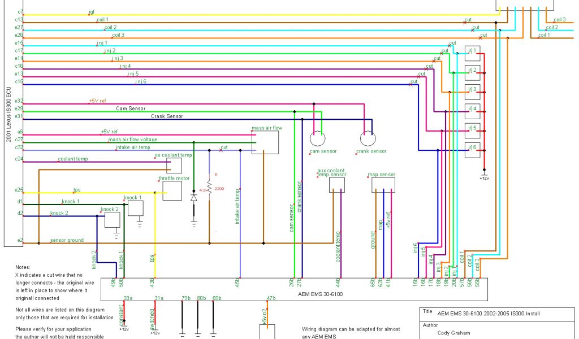Click the knock 1 sensor box
579x339 pixels.
click(x=135, y=208)
